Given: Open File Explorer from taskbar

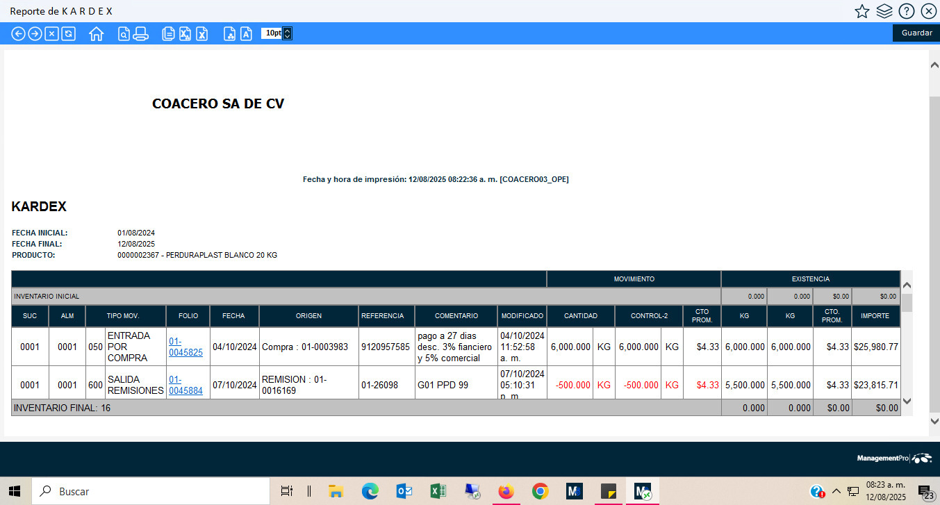Looking at the screenshot, I should click(336, 491).
